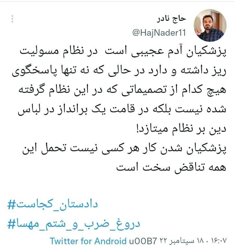Image resolution: width=234 pixels, height=251 pixels.
Task: Open the display name حاج نادر
Action: tap(172, 19)
